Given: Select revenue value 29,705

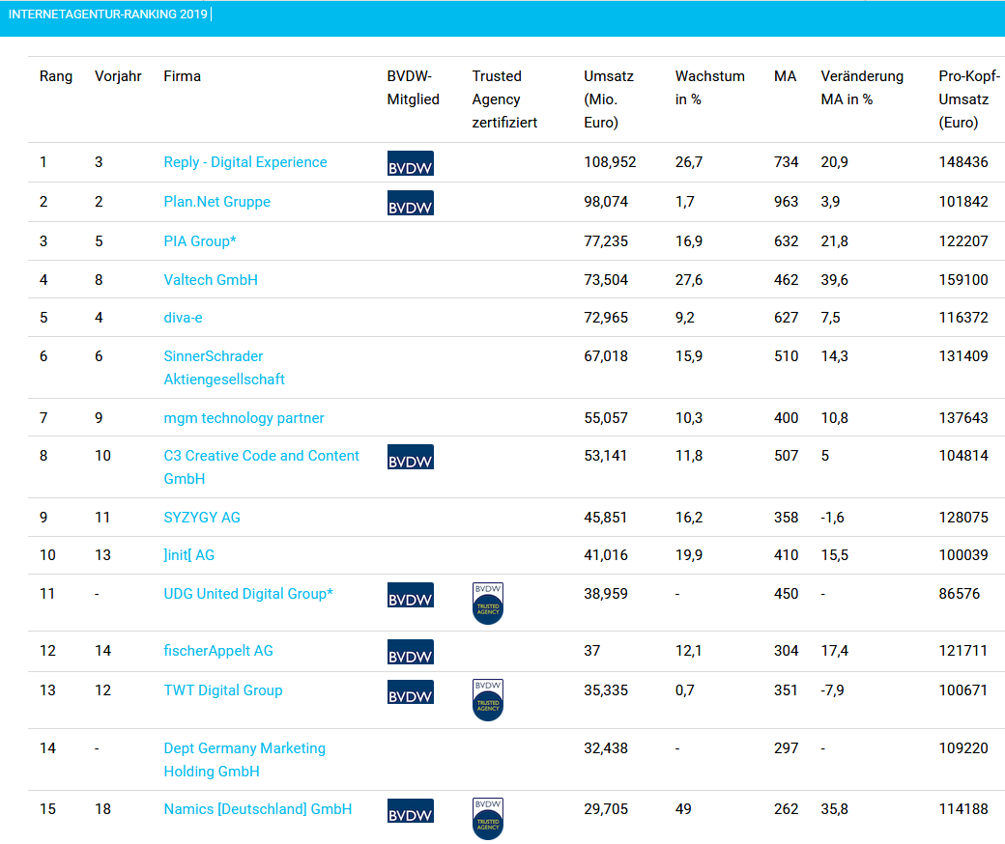Looking at the screenshot, I should click(x=606, y=809).
